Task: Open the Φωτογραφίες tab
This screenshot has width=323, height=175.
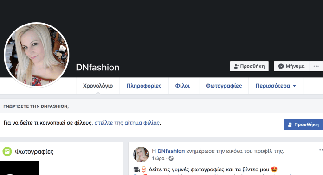Action: (224, 86)
